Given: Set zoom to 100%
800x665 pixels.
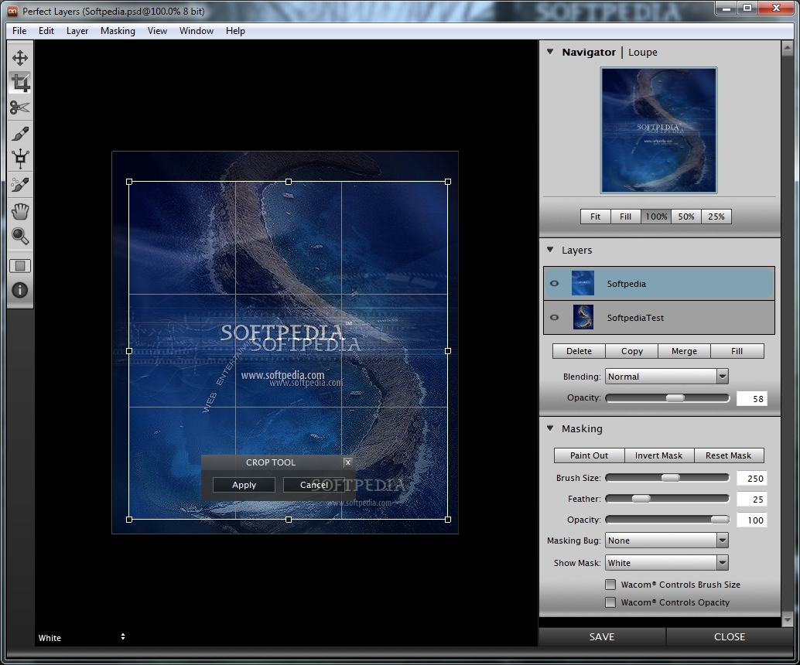Looking at the screenshot, I should [656, 217].
